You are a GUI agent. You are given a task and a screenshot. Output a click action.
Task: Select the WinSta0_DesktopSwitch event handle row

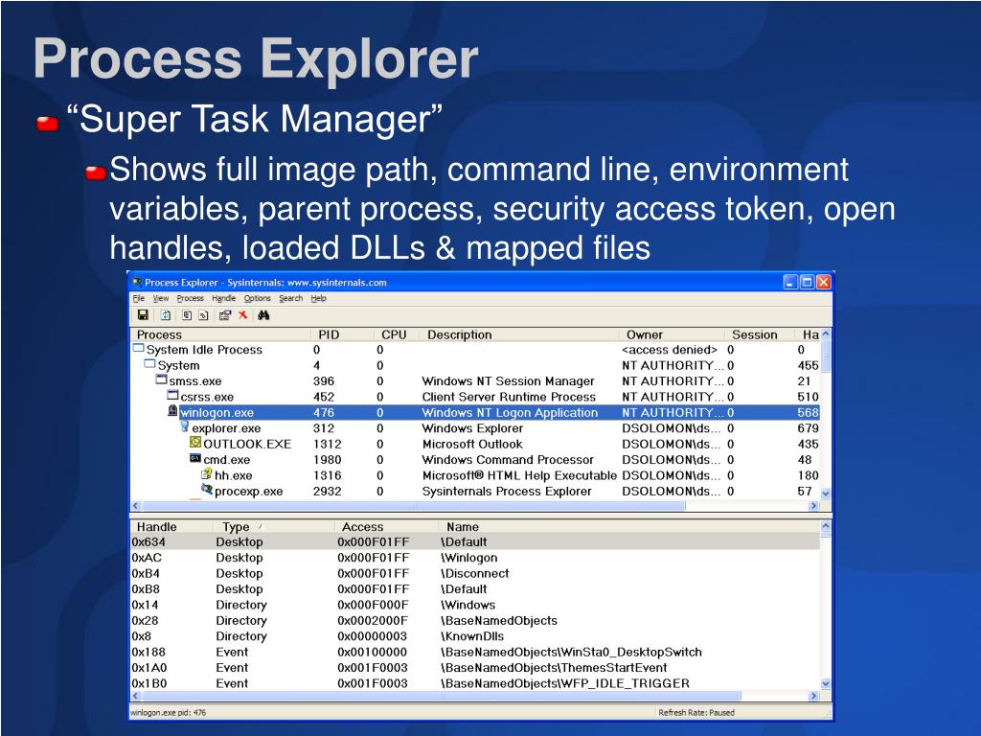(475, 652)
